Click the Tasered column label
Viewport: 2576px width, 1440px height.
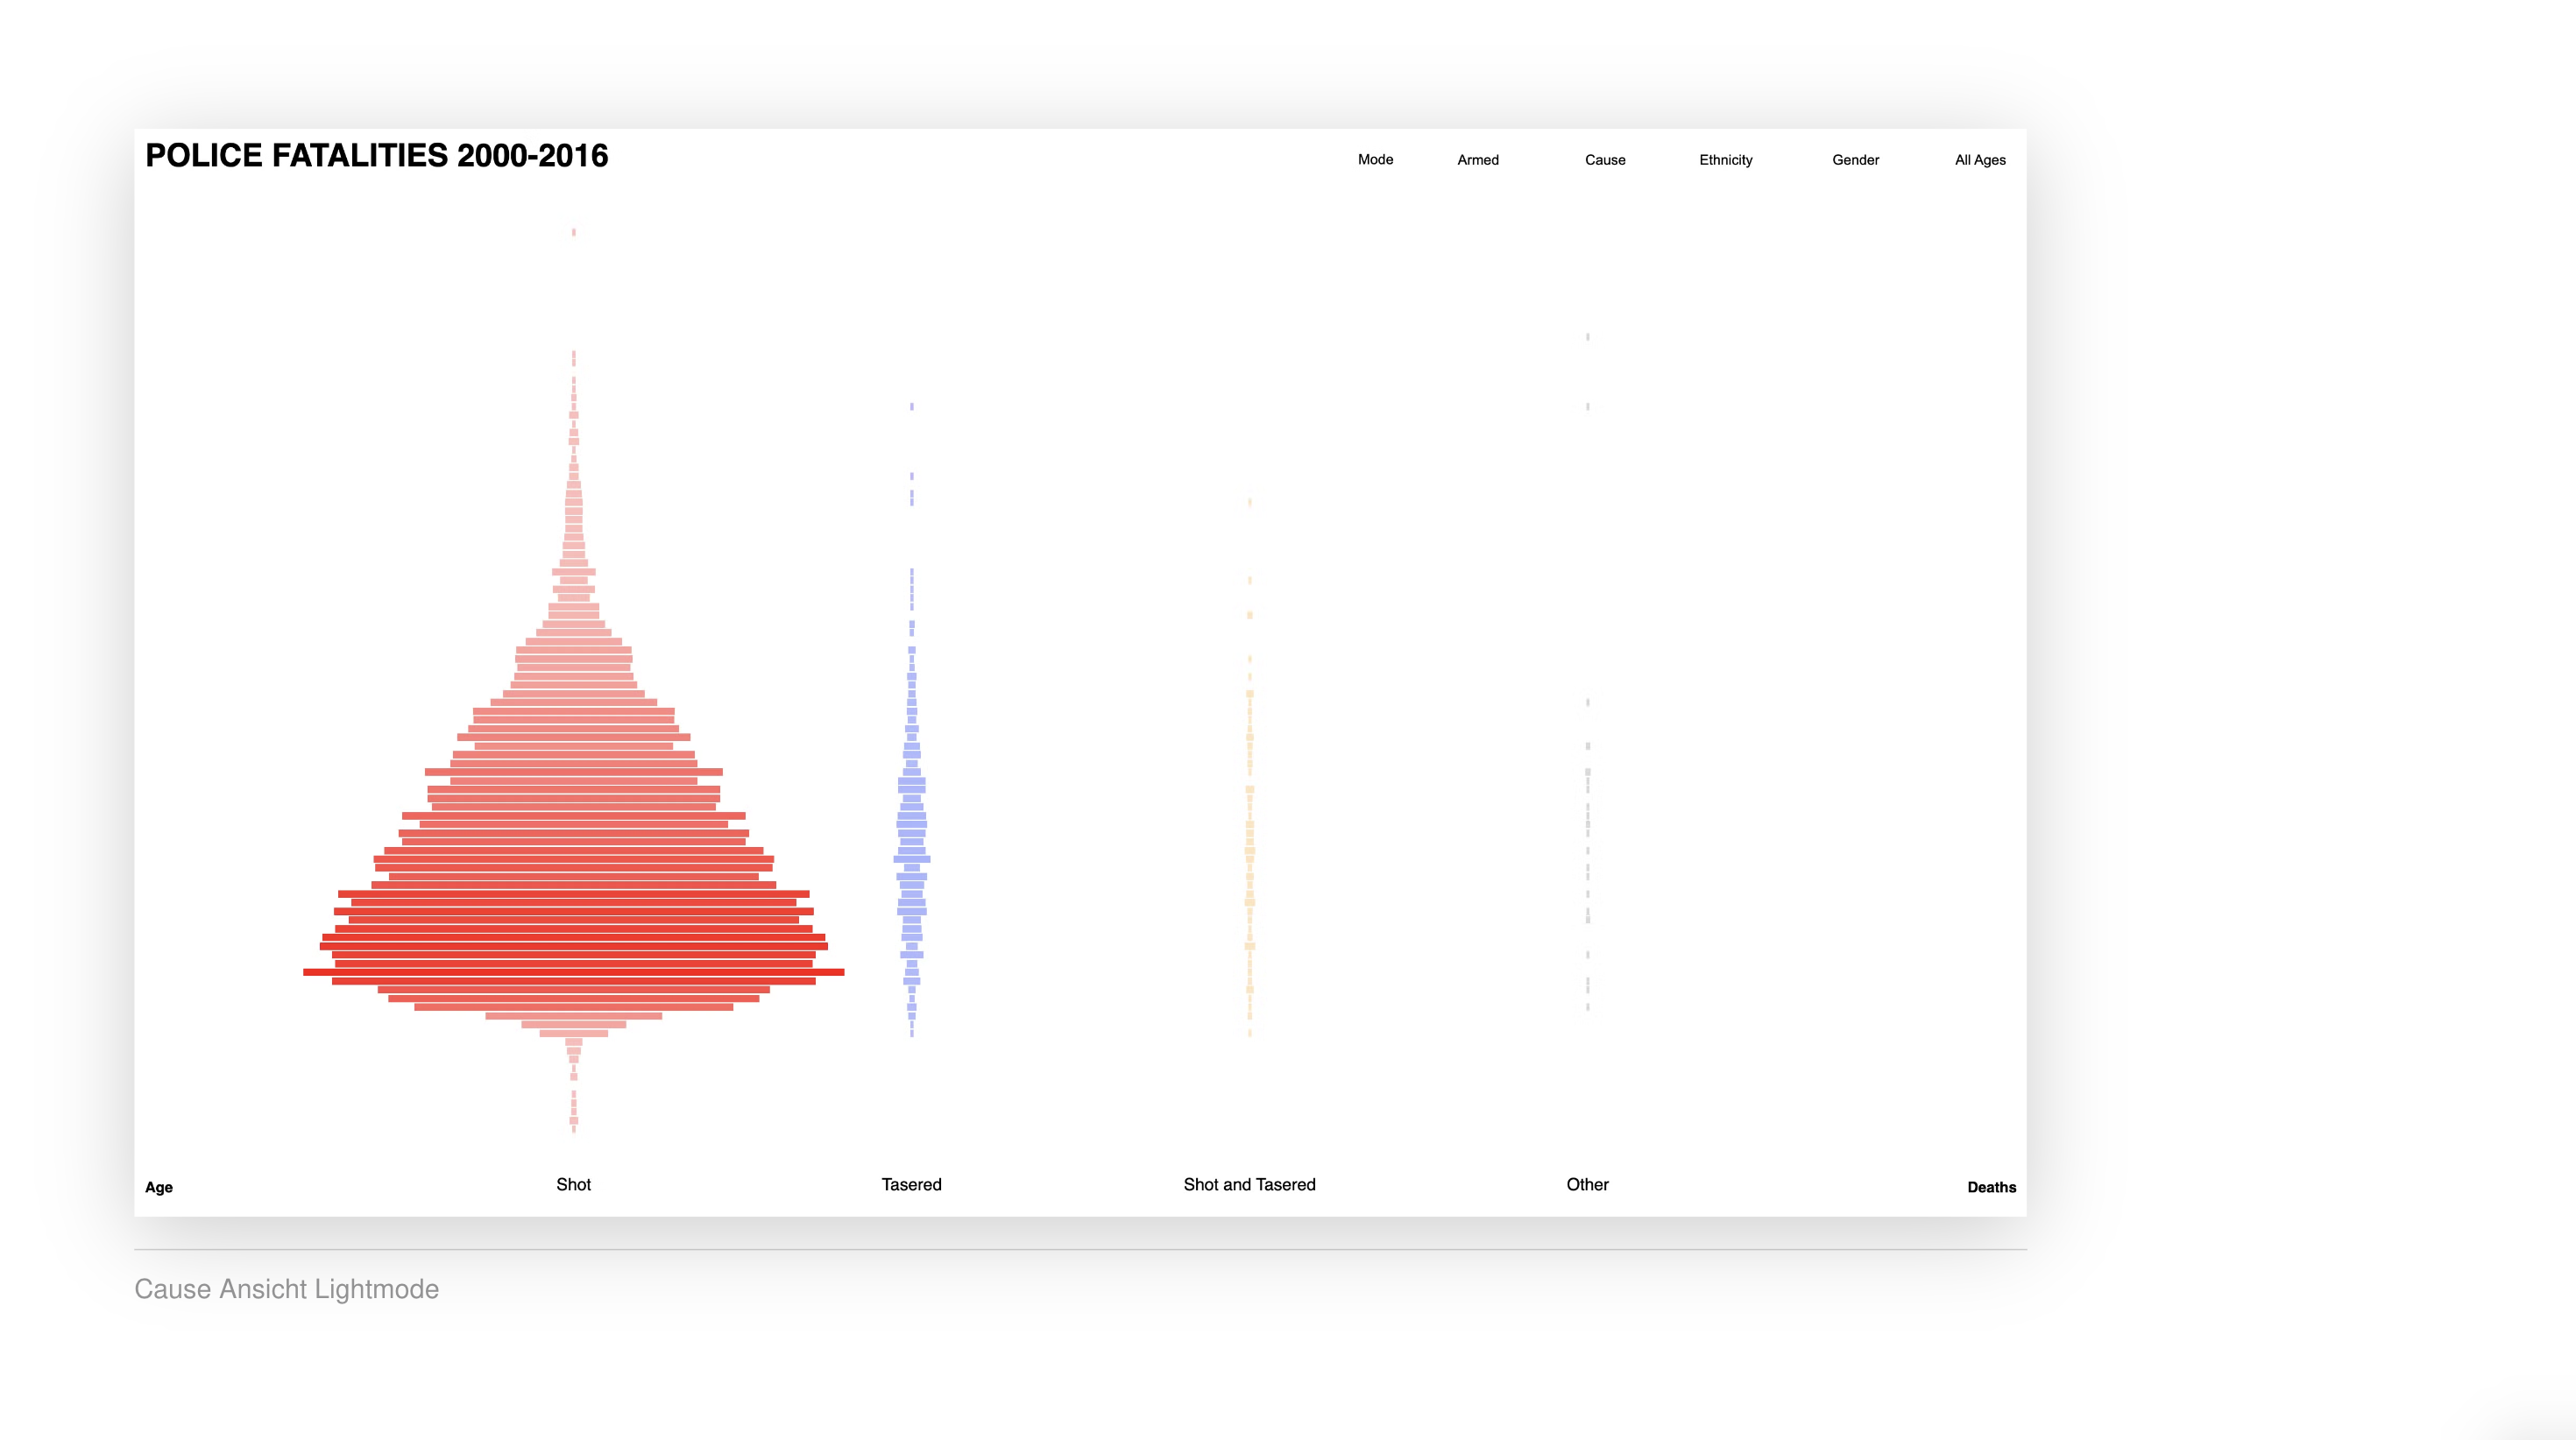911,1184
